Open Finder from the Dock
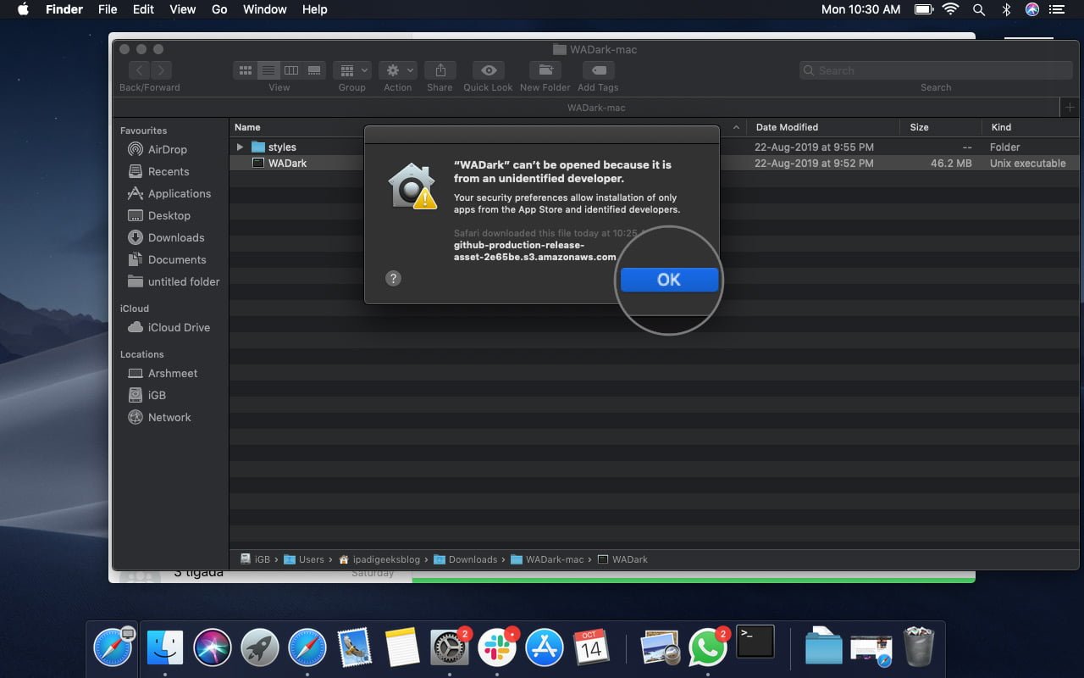 165,648
